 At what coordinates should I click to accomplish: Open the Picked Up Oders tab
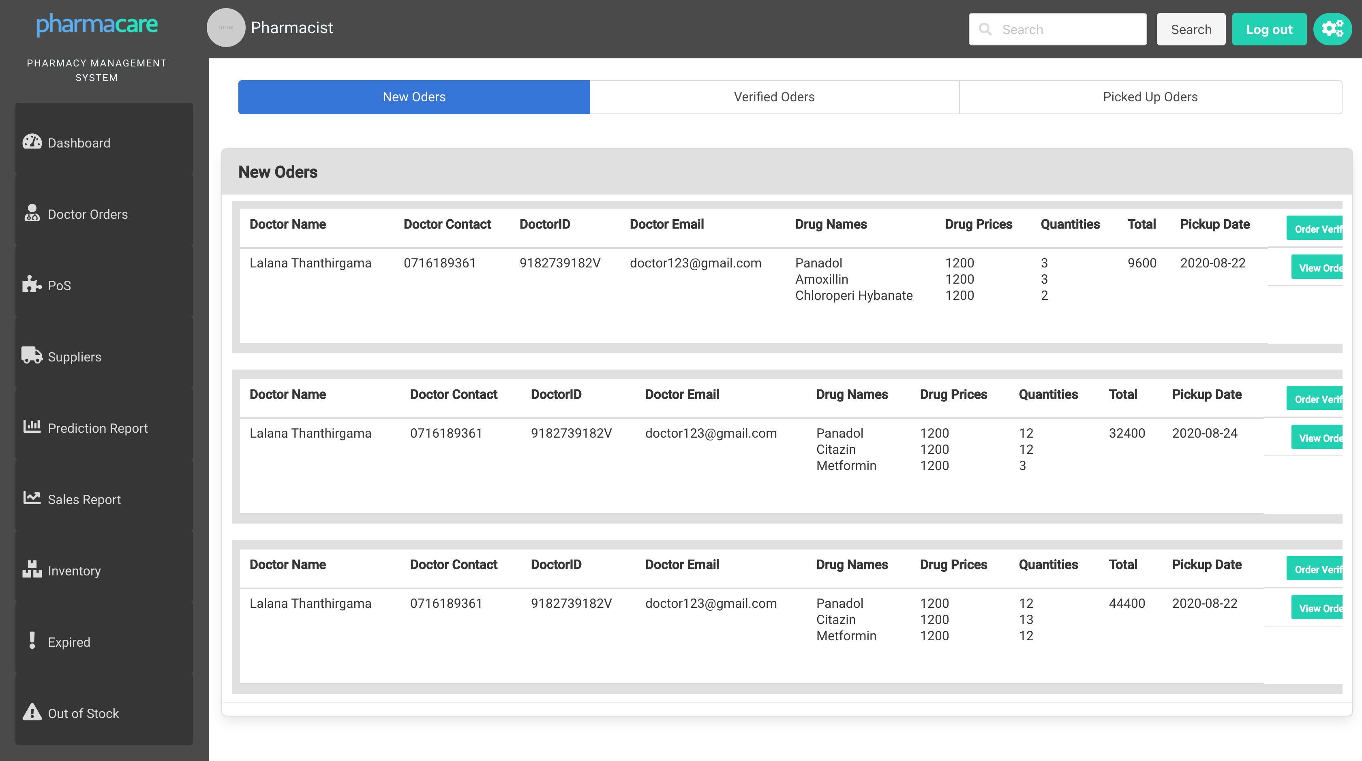click(1150, 97)
